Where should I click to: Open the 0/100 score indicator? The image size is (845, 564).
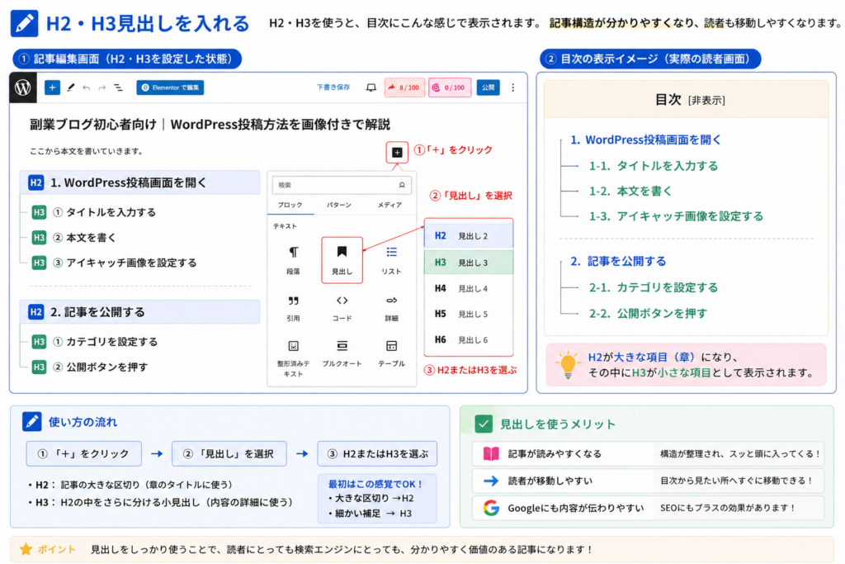click(450, 88)
